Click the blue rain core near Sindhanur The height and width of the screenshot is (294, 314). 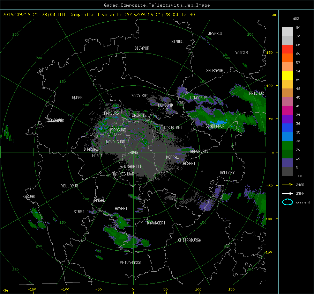tap(218, 122)
